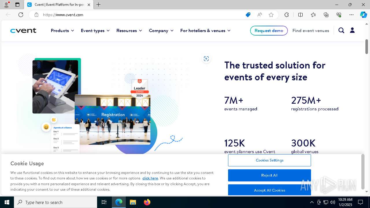The width and height of the screenshot is (370, 208).
Task: Expand the Resources menu
Action: [x=129, y=31]
